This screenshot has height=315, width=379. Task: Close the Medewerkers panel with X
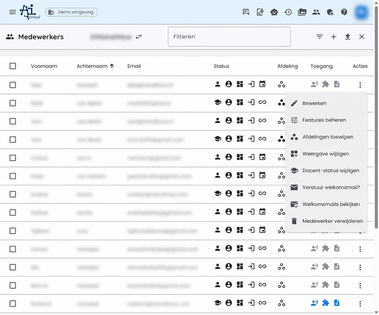362,37
